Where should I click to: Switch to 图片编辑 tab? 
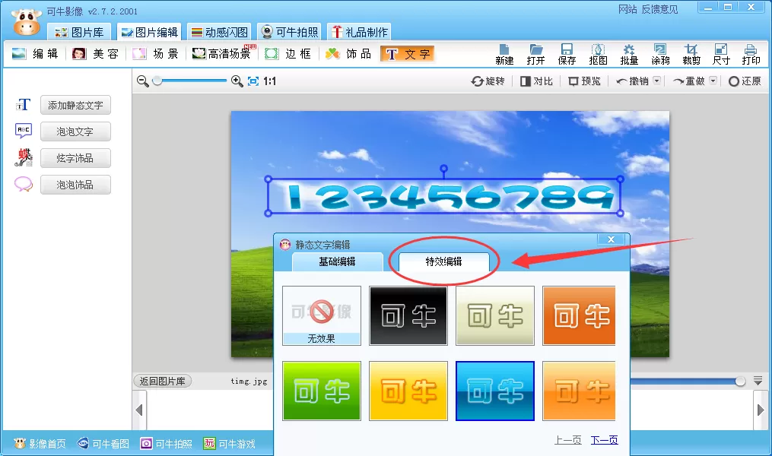pyautogui.click(x=149, y=33)
